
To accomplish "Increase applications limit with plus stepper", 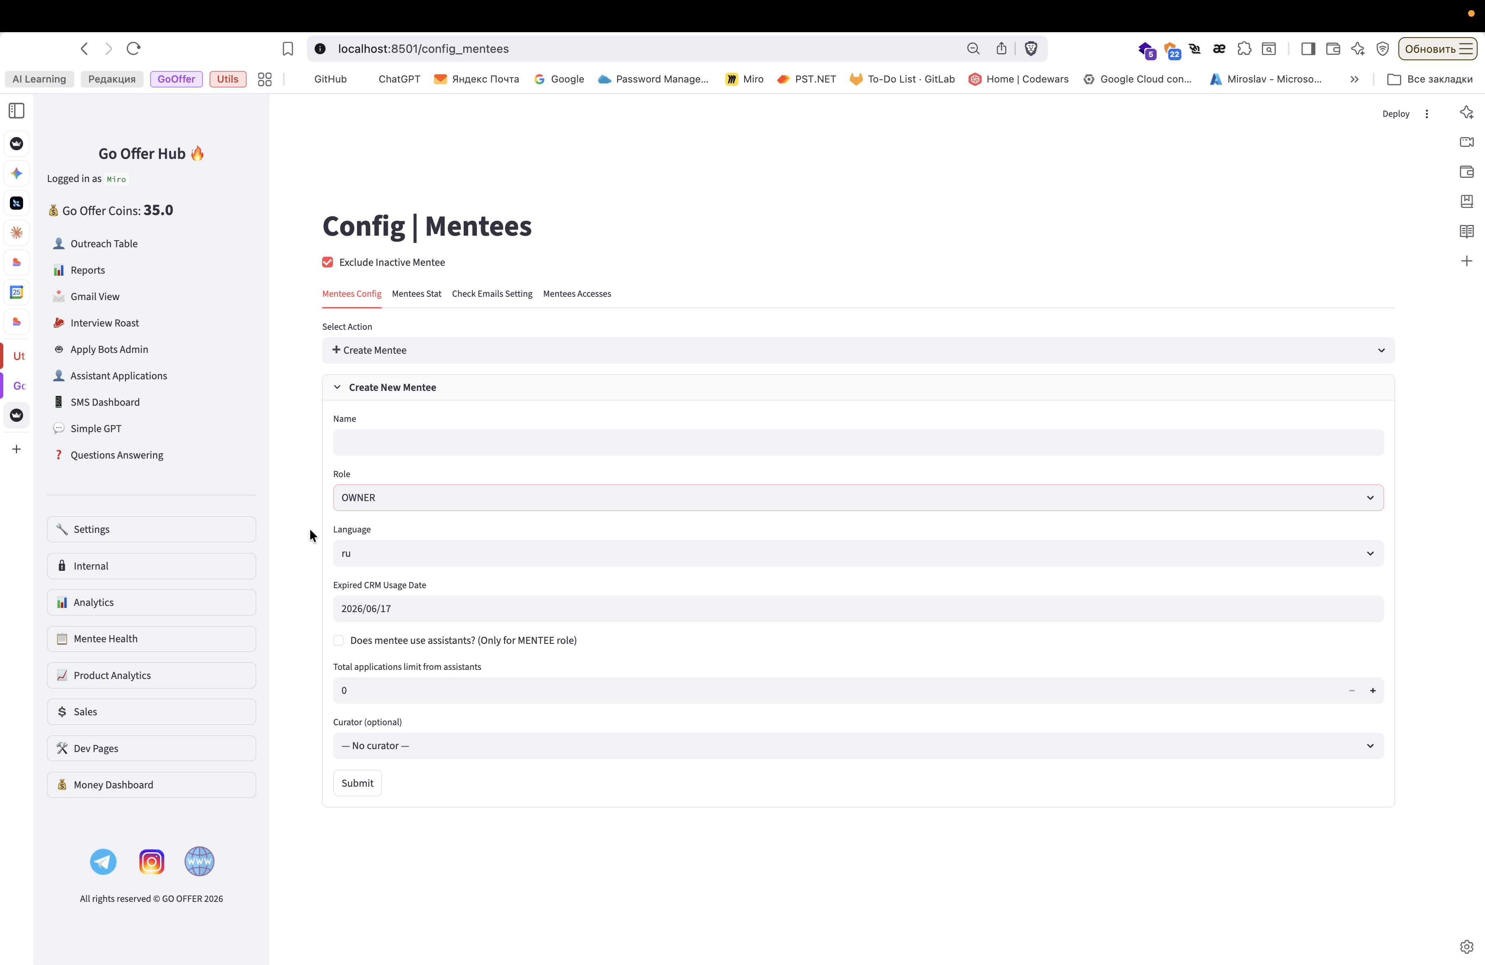I will pos(1372,691).
